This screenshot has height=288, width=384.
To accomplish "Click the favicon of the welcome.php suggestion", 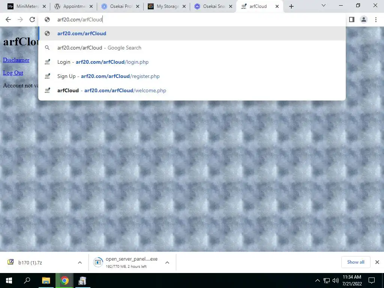I will pyautogui.click(x=47, y=90).
